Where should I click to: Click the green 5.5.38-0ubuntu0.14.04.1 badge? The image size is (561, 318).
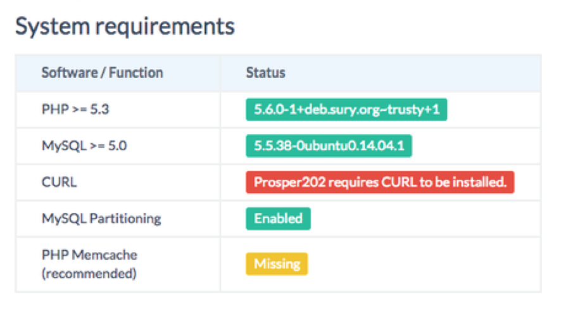(329, 146)
